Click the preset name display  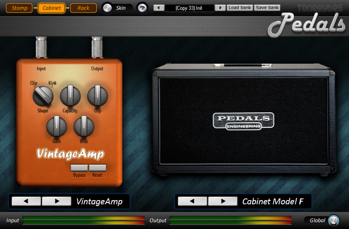[x=189, y=8]
